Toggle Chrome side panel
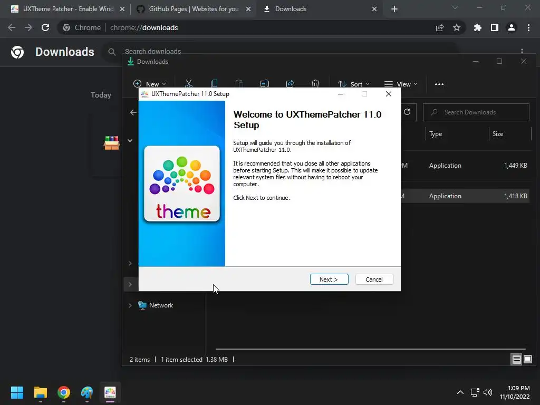The image size is (540, 405). pos(495,27)
